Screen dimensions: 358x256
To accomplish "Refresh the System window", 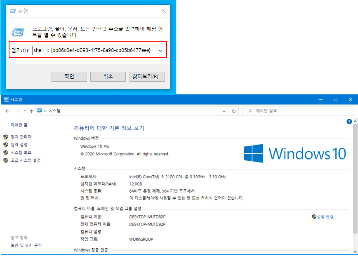I will point(234,111).
